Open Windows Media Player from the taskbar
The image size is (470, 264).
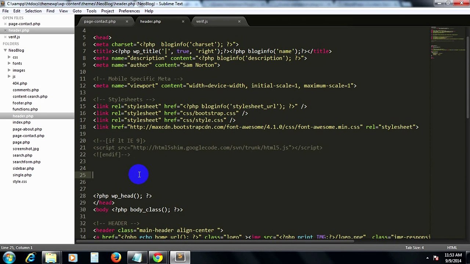tap(73, 258)
